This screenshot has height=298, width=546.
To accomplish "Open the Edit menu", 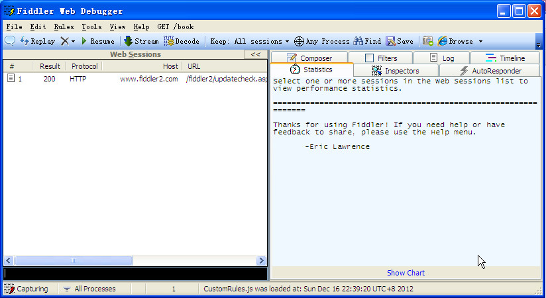I will 38,26.
